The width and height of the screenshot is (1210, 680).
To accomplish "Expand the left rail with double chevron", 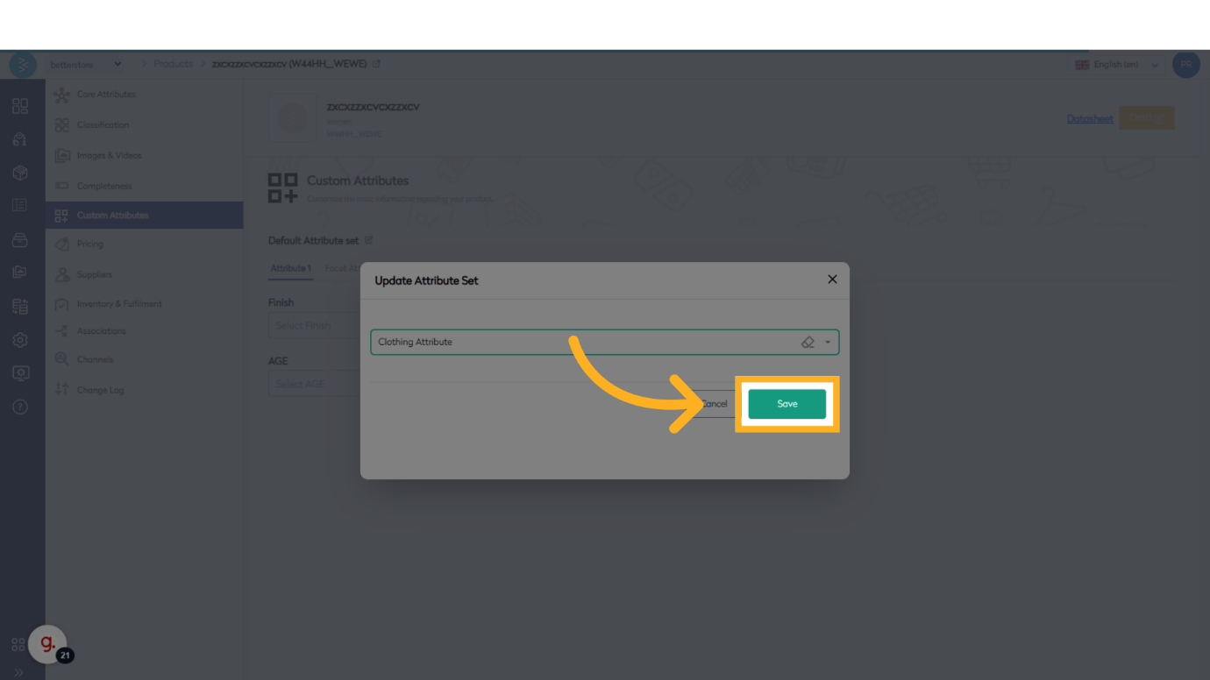I will click(18, 672).
